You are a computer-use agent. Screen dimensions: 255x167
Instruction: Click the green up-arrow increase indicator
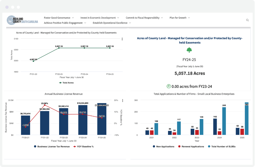(x=169, y=86)
